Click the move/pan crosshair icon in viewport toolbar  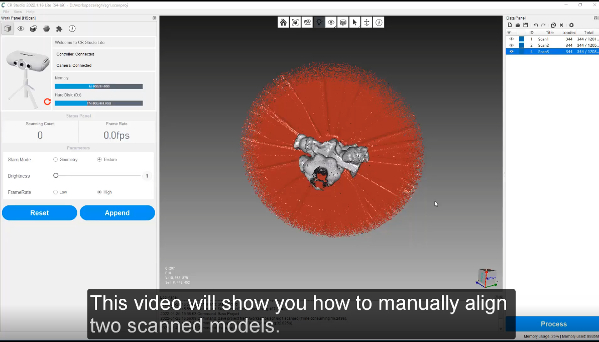pos(368,22)
